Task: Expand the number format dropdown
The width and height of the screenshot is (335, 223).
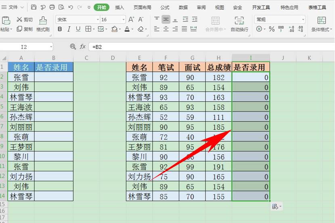Action: point(303,20)
